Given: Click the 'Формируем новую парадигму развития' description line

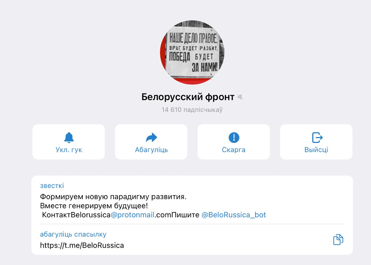Looking at the screenshot, I should 113,197.
